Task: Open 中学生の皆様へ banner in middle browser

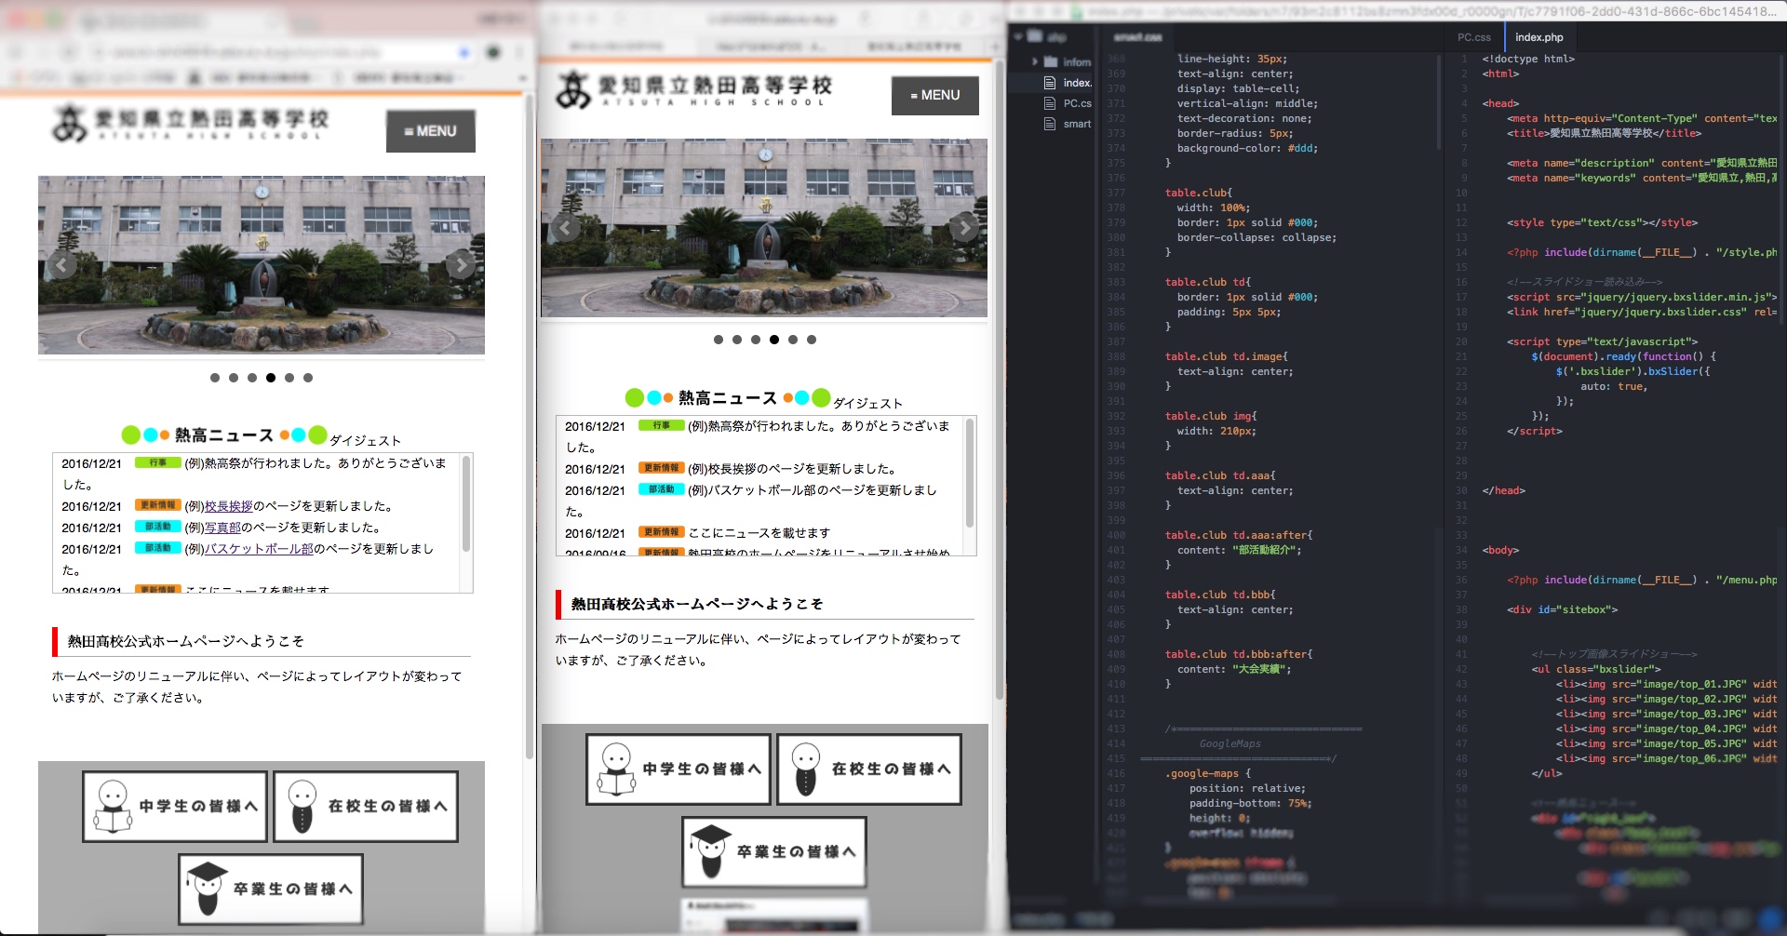Action: coord(679,769)
